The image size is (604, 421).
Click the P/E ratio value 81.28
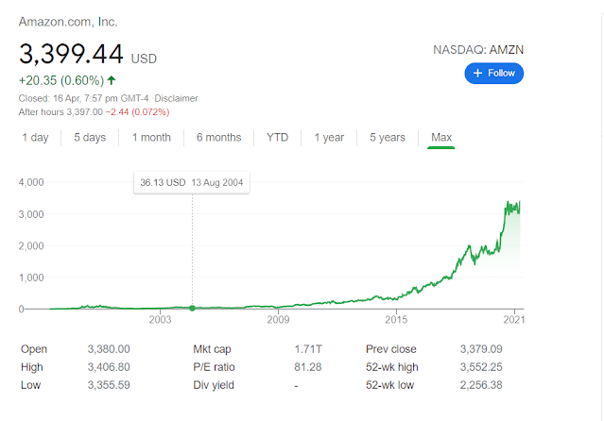[308, 367]
